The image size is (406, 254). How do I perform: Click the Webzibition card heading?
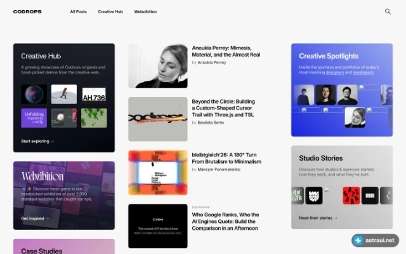pos(43,177)
